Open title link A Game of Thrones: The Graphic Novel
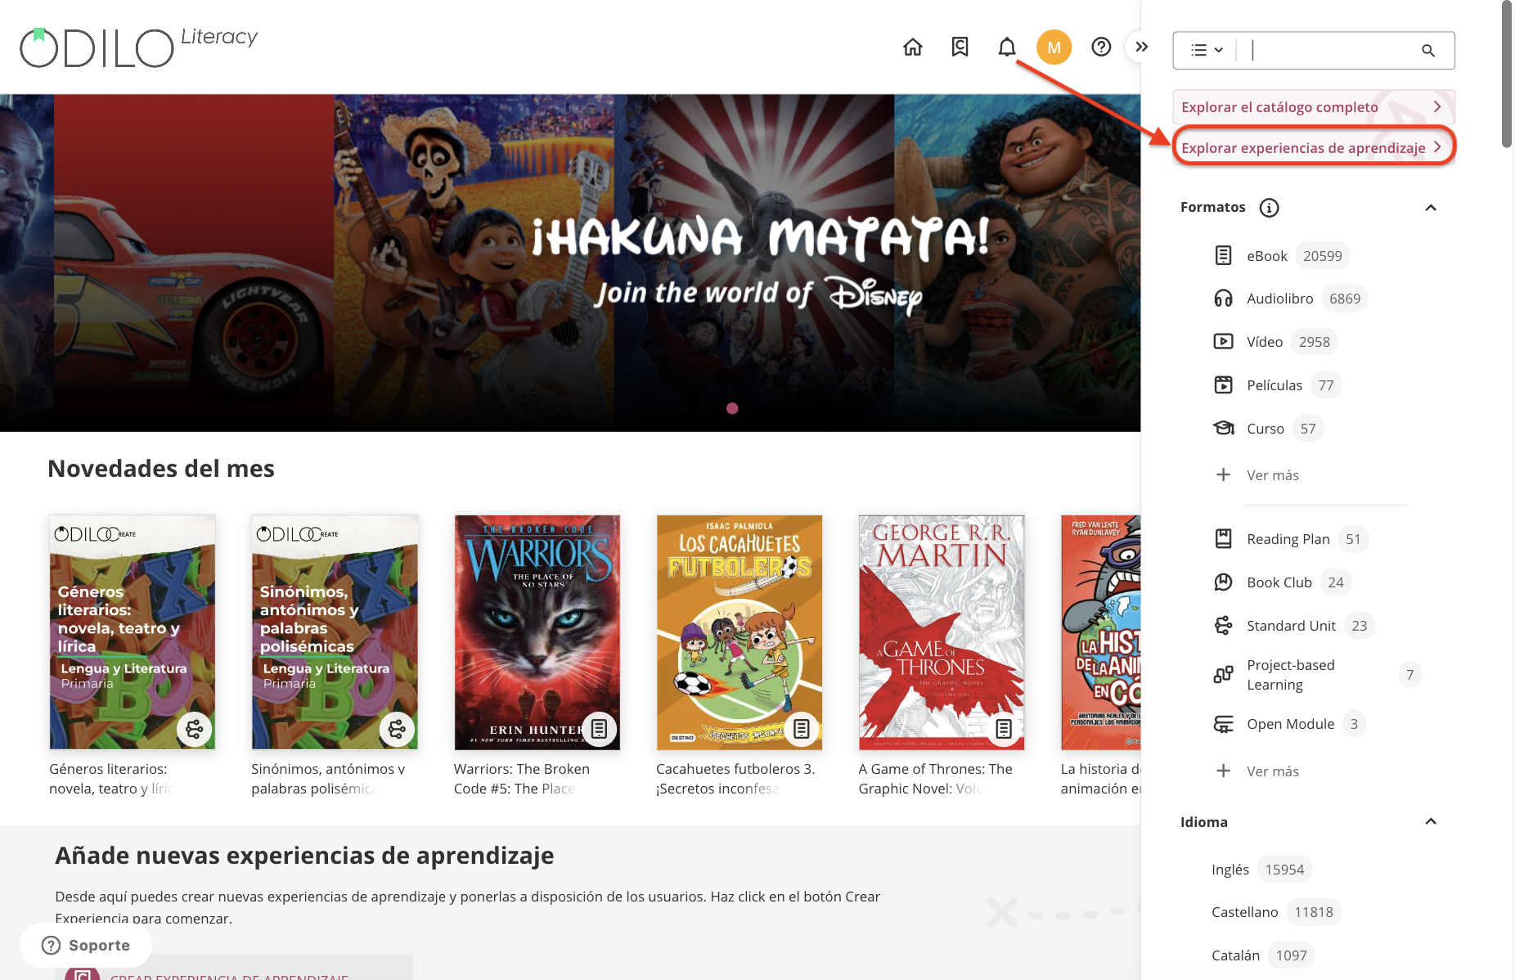 pos(935,779)
